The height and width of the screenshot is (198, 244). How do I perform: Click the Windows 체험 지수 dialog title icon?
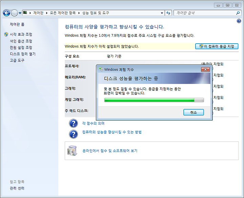(101, 69)
